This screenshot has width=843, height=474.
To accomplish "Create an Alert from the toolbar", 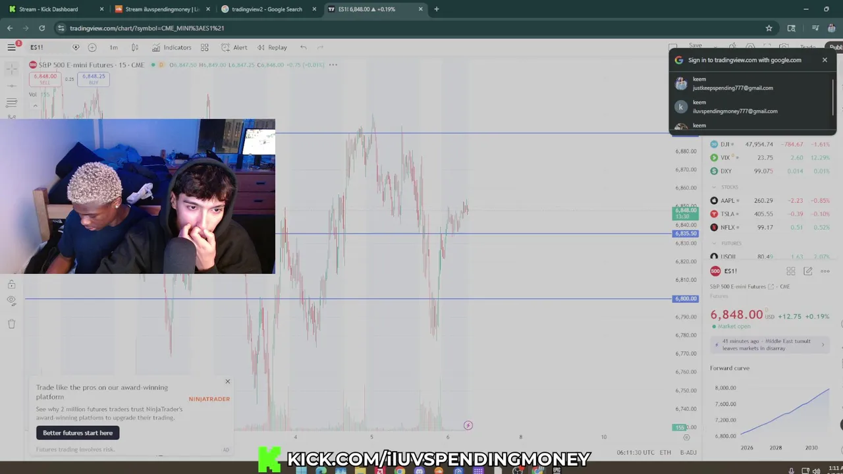I will click(234, 47).
